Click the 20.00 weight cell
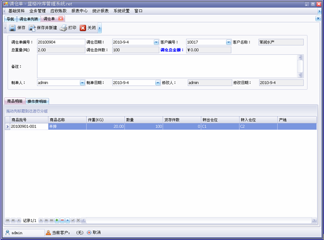Image resolution: width=324 pixels, height=240 pixels. pos(105,126)
